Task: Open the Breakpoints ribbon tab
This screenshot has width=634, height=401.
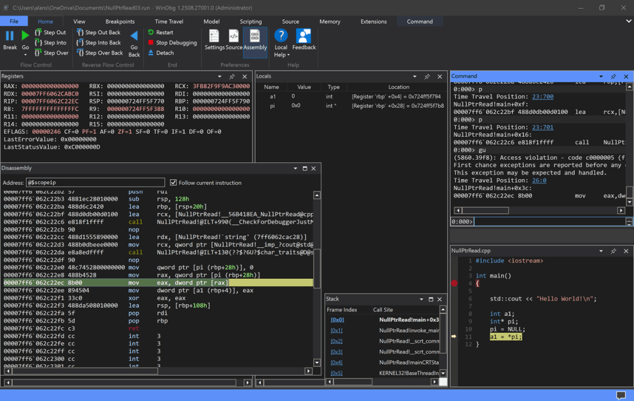Action: coord(120,21)
